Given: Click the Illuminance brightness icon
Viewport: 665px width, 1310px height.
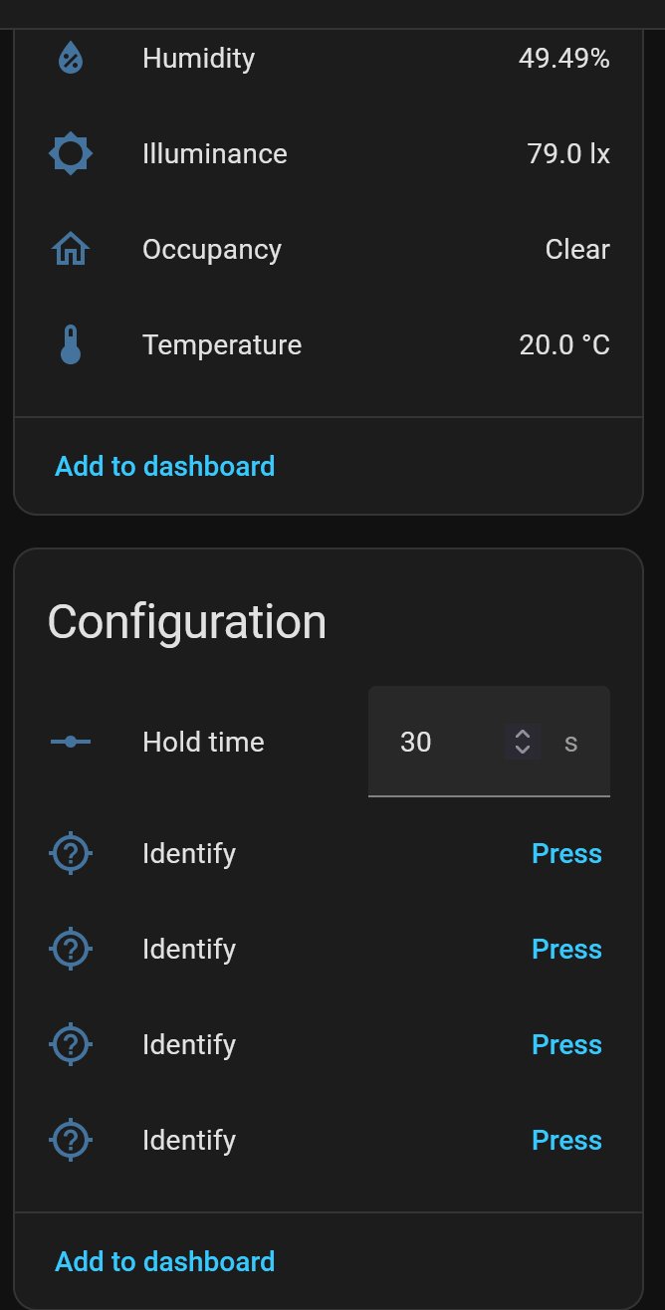Looking at the screenshot, I should pos(71,154).
